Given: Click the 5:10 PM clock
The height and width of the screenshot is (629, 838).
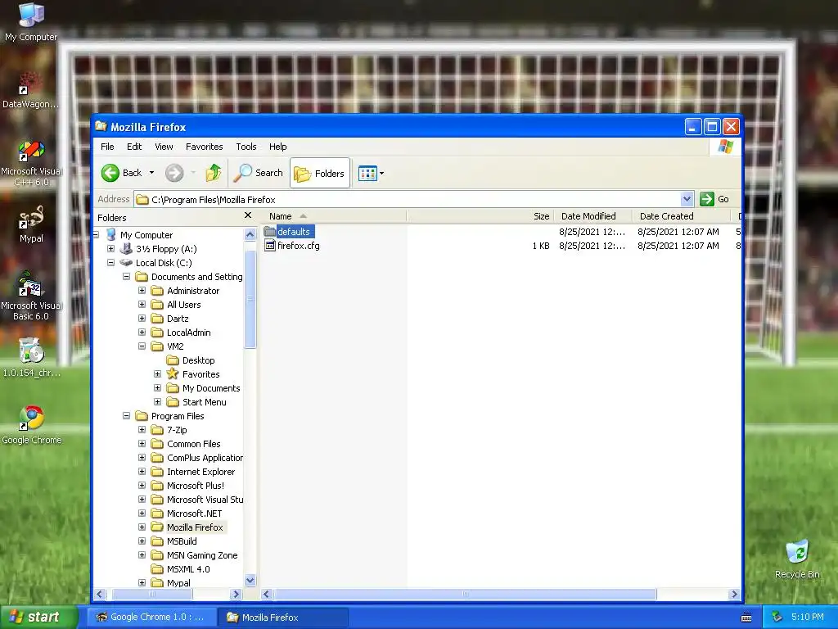Looking at the screenshot, I should click(x=808, y=617).
